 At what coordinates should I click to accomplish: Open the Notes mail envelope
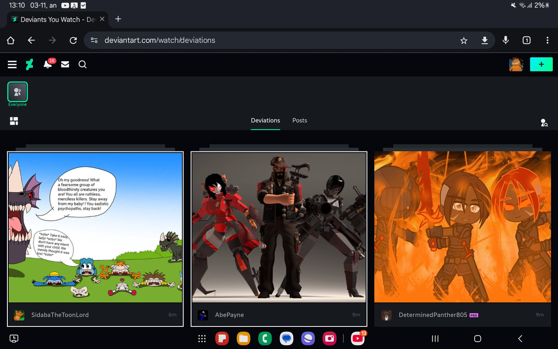tap(65, 65)
